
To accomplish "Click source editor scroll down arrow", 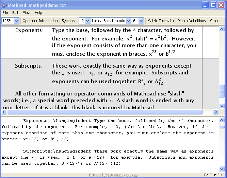I will coord(222,169).
